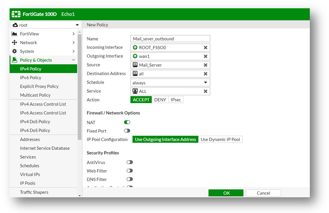Expand the FortiView menu chevron
This screenshot has height=213, width=329.
click(x=74, y=34)
